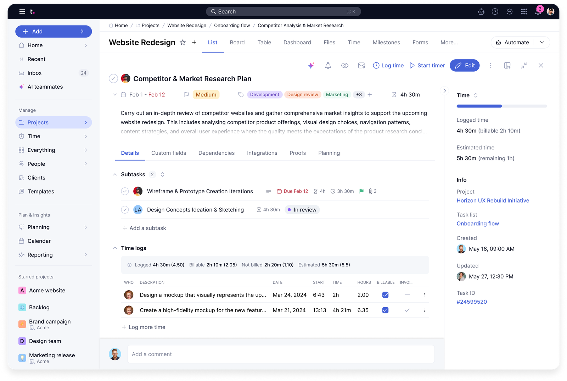Open the user profile avatar in top bar
Image resolution: width=567 pixels, height=381 pixels.
click(551, 12)
